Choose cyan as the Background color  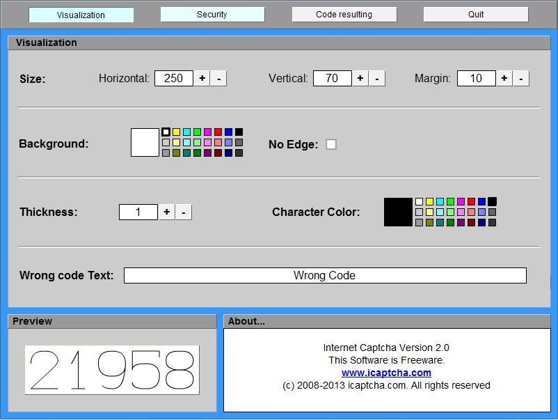pos(186,131)
